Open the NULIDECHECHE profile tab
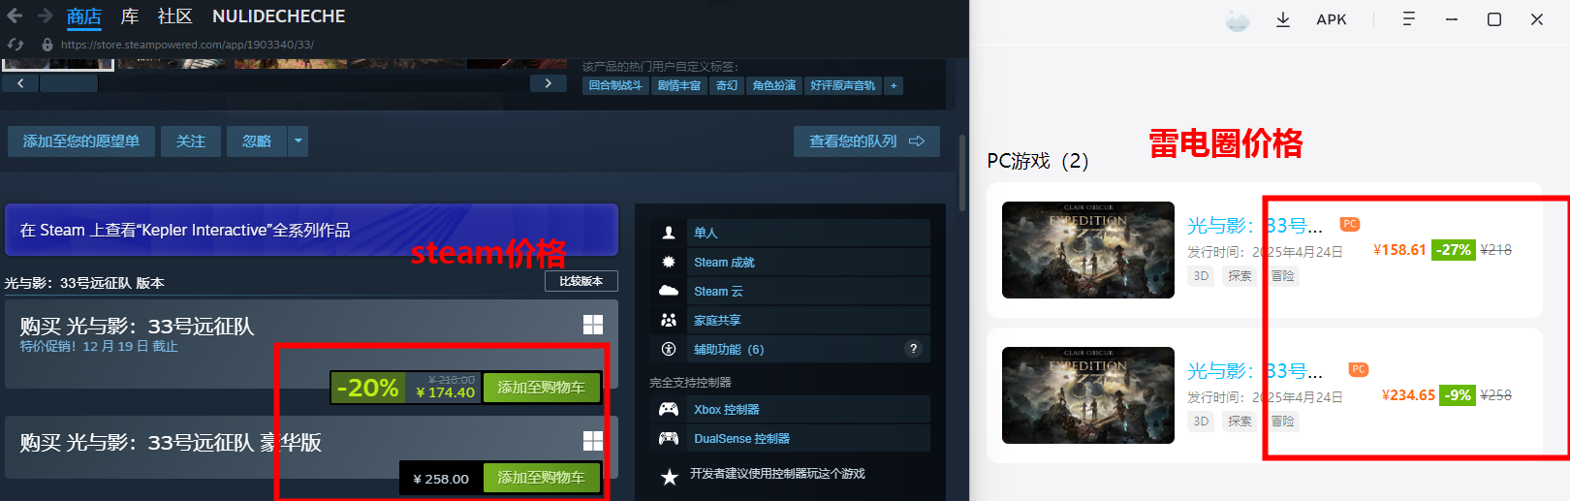 click(x=278, y=16)
